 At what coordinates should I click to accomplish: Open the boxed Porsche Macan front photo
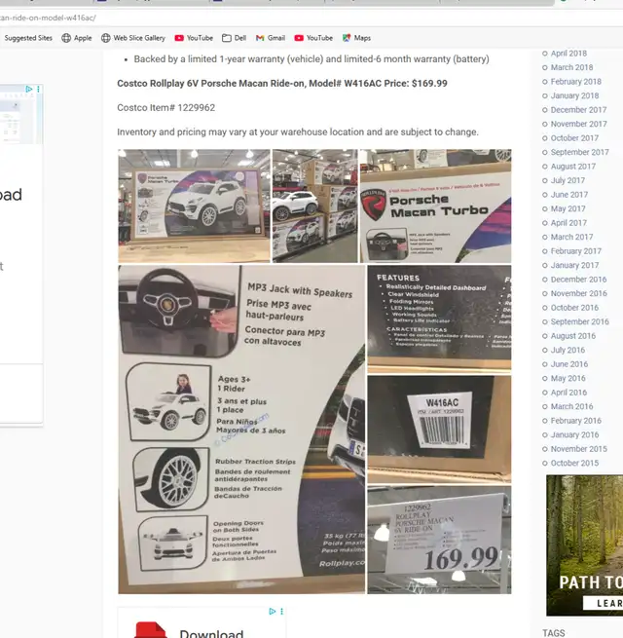(x=194, y=206)
